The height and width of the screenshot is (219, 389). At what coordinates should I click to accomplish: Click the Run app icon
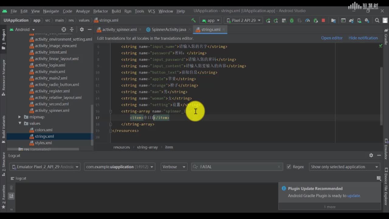pyautogui.click(x=268, y=20)
